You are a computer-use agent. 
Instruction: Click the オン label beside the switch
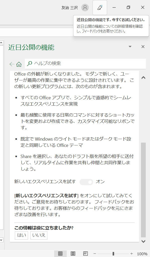[x=100, y=182]
